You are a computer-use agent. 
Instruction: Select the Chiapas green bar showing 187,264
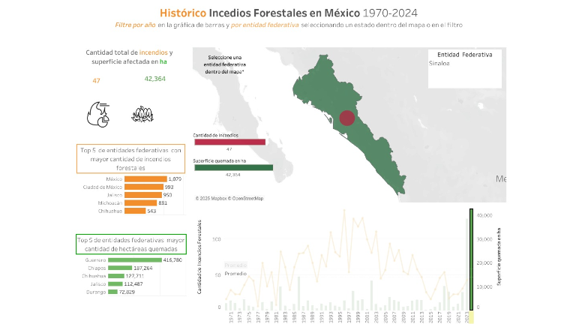point(120,268)
